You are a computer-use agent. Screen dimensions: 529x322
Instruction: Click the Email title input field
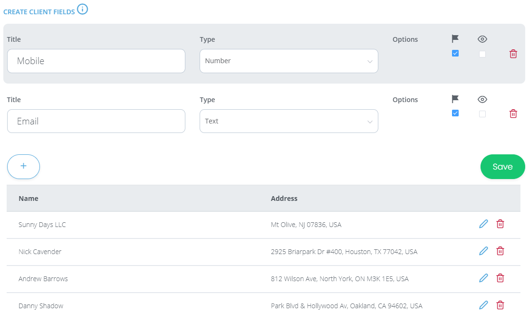click(96, 121)
